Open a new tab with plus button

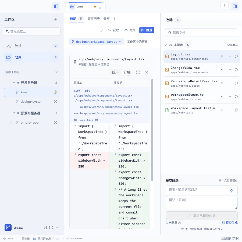click(x=225, y=5)
